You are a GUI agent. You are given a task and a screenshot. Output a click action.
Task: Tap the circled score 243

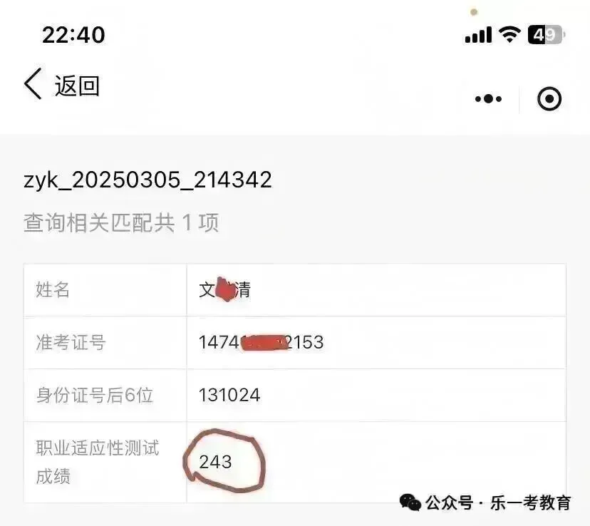coord(215,462)
